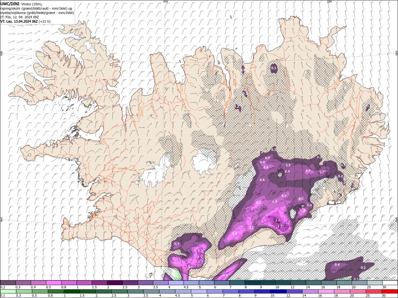
Task: Click the 4 swatch in snow legend row
Action: pos(176,283)
